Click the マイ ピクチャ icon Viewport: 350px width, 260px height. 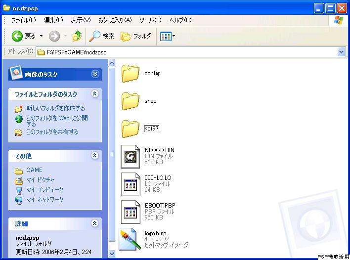tap(19, 180)
